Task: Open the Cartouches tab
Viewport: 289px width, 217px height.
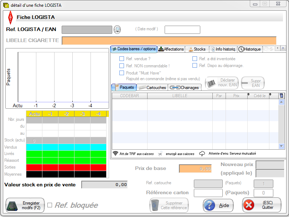Action: pyautogui.click(x=152, y=87)
